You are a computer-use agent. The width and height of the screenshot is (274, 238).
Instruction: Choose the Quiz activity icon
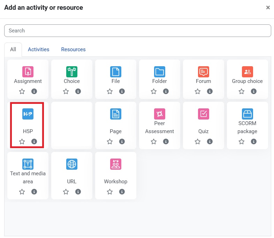click(x=204, y=114)
